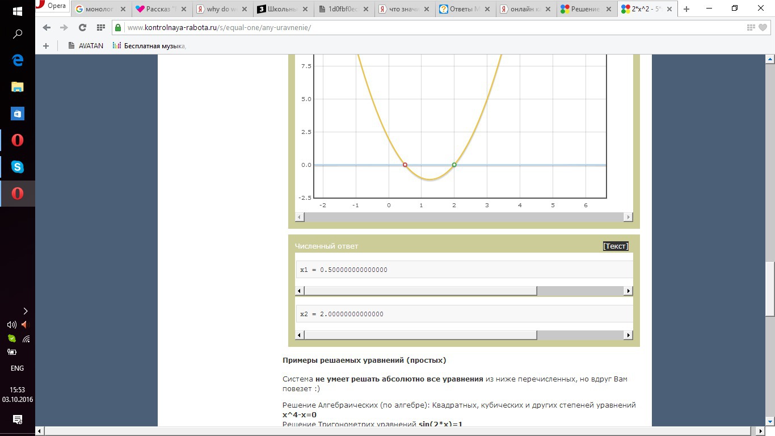Click the red root point on the graph
Image resolution: width=775 pixels, height=436 pixels.
tap(405, 165)
